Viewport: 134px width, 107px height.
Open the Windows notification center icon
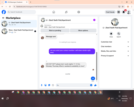point(131,98)
